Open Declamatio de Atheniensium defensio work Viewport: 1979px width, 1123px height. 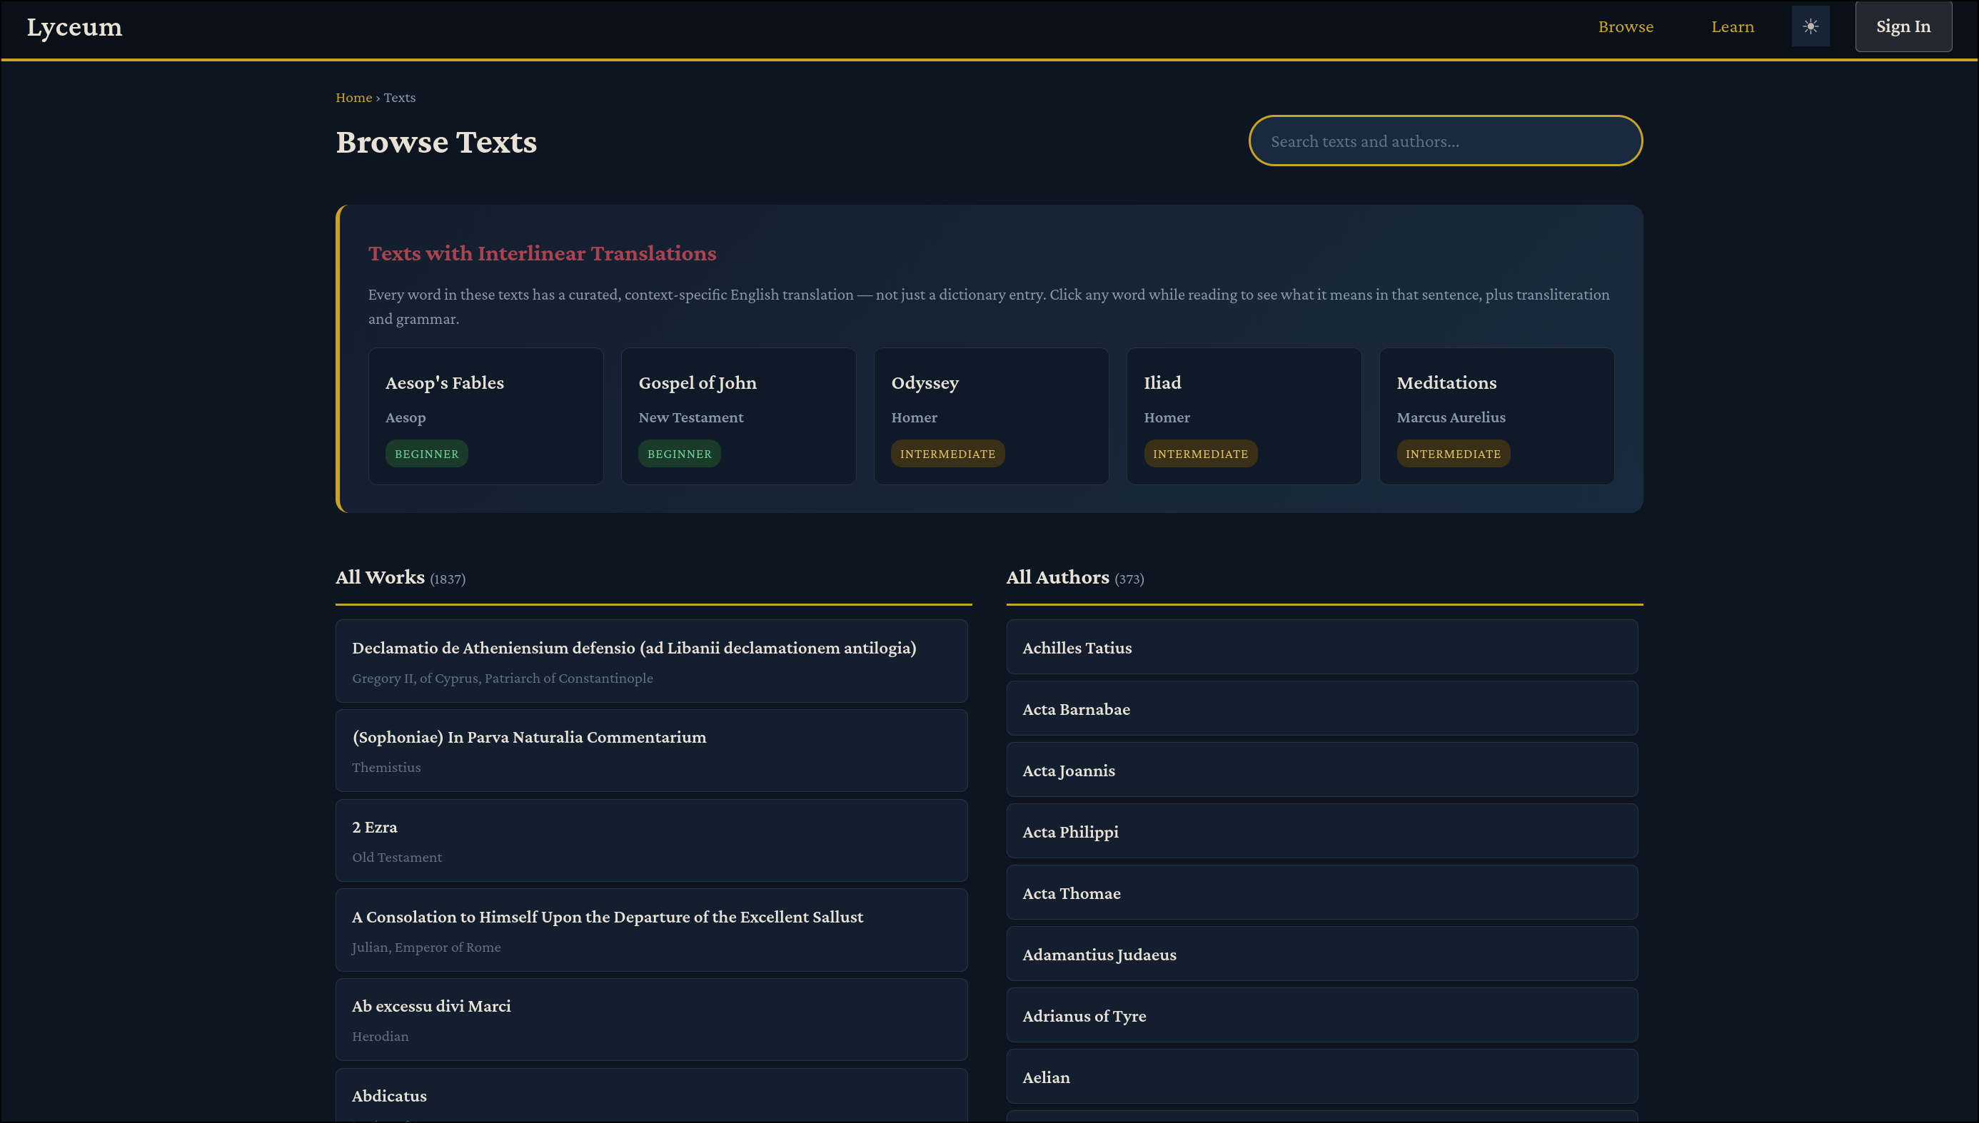[x=651, y=661]
